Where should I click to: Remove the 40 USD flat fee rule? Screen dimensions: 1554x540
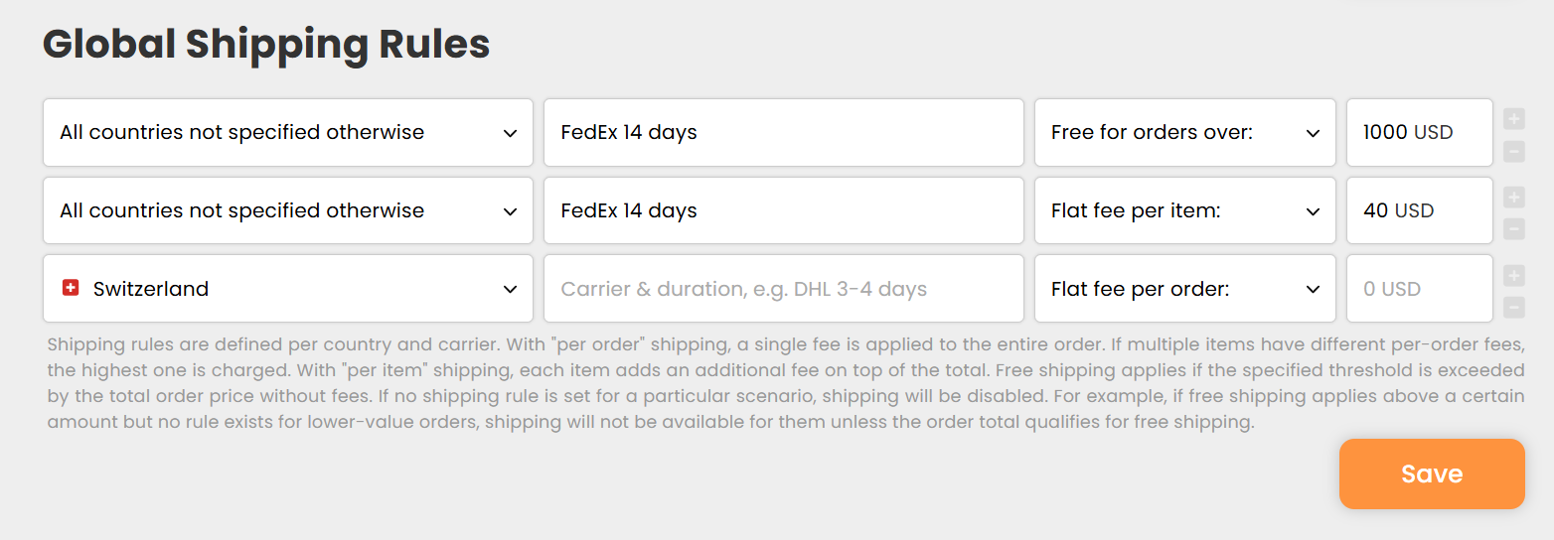[1513, 230]
